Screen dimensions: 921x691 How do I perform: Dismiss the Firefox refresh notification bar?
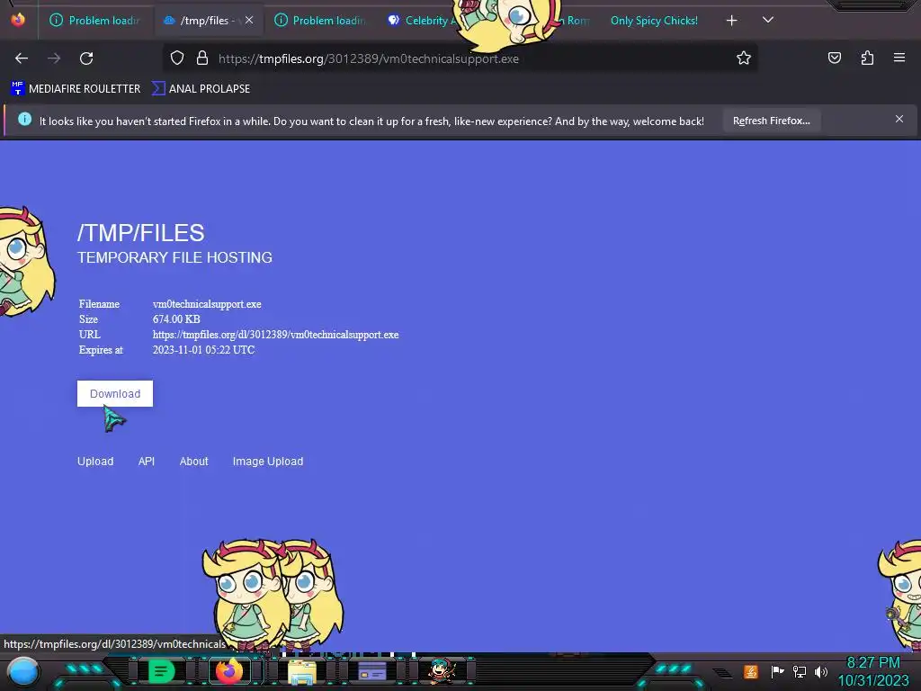click(899, 120)
